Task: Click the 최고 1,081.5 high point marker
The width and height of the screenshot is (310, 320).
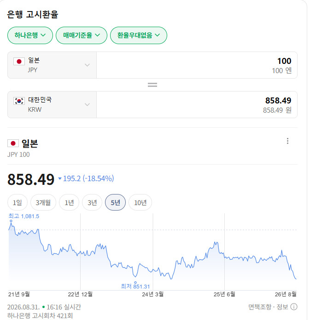Action: pyautogui.click(x=11, y=221)
